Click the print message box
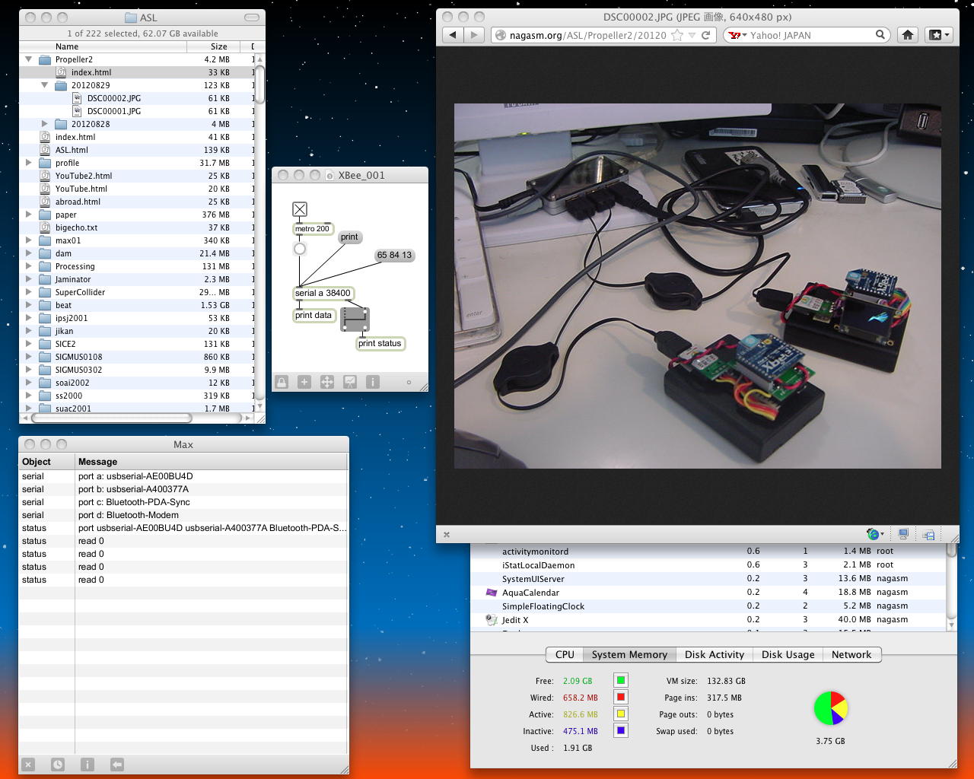This screenshot has width=974, height=779. [x=349, y=237]
